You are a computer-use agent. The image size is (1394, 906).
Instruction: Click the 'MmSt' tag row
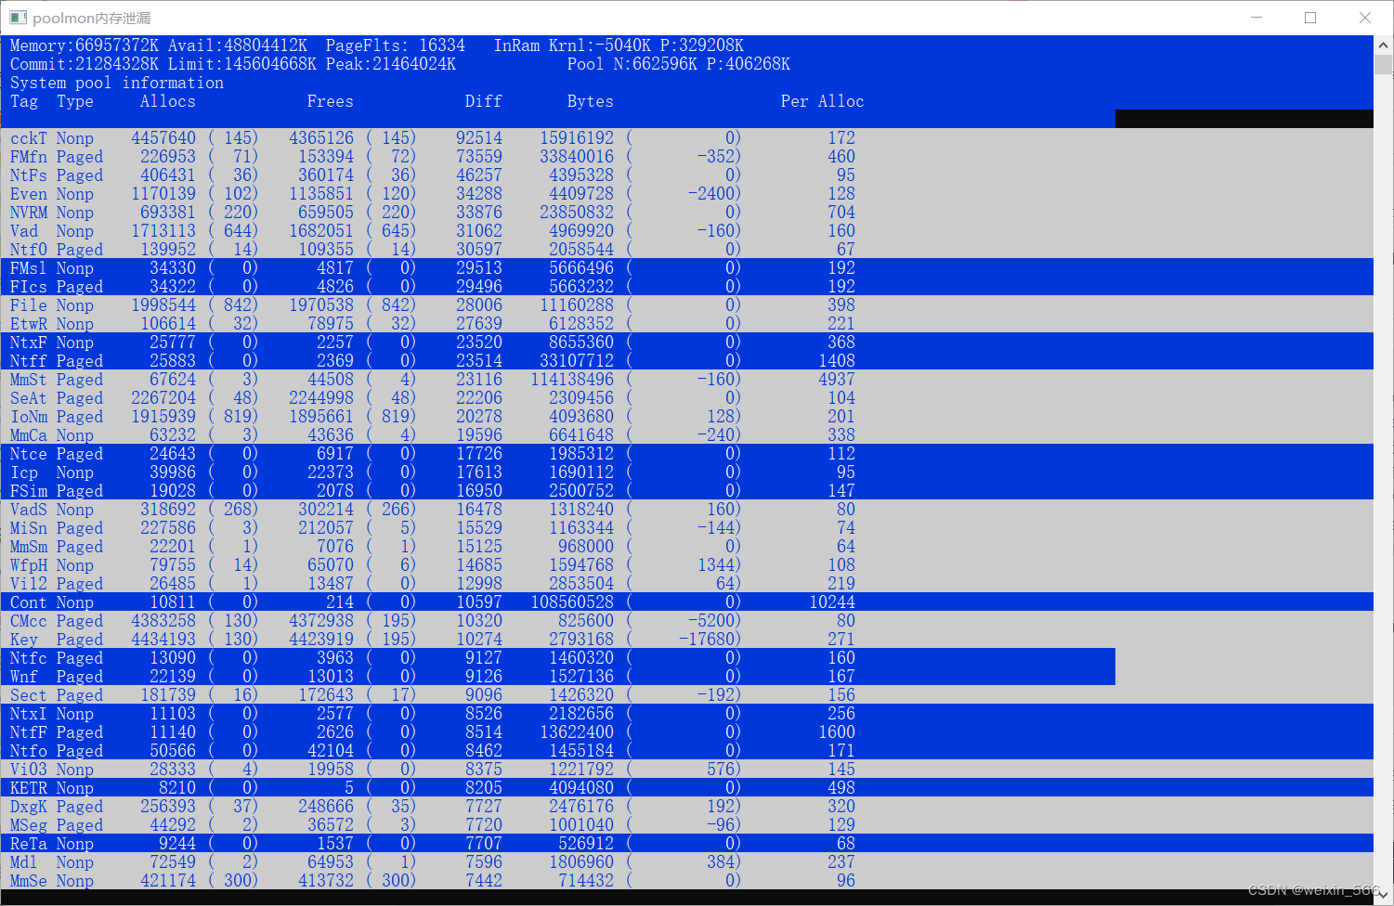click(687, 379)
